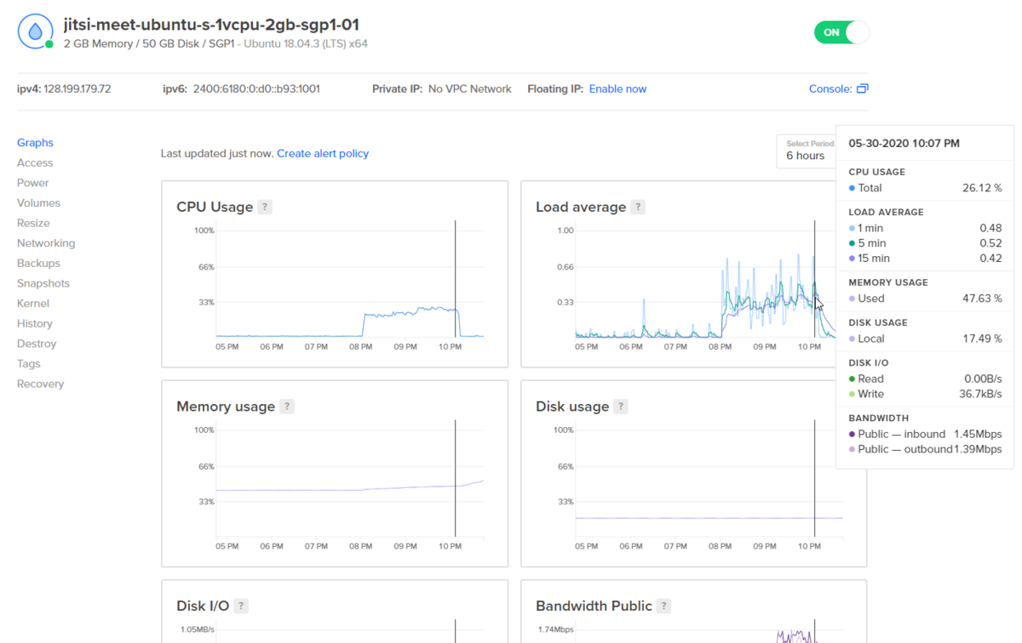The height and width of the screenshot is (643, 1022).
Task: Click the 1 min load average row
Action: pos(925,228)
